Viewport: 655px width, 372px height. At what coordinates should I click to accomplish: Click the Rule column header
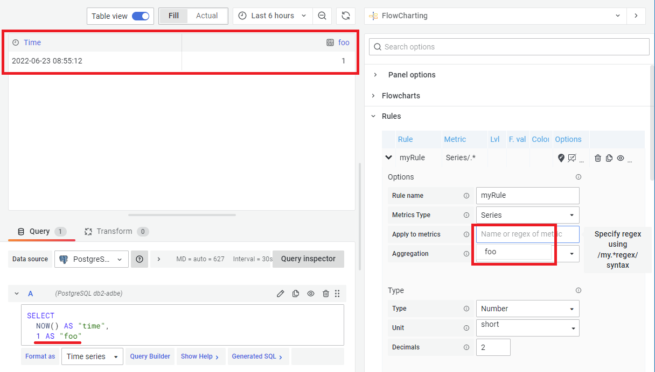(405, 139)
